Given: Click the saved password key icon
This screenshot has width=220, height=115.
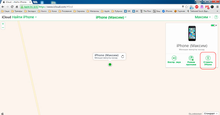Looking at the screenshot, I should [183, 7].
